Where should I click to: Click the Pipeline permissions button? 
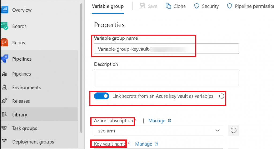point(250,6)
